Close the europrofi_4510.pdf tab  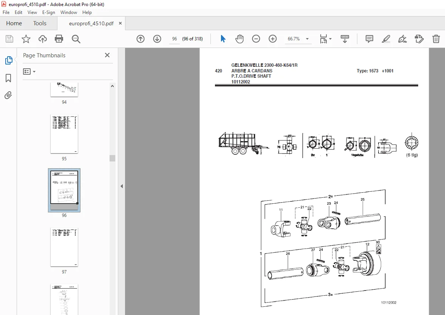point(121,23)
